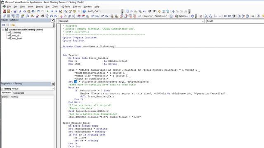Collapse the Database (Excel Charting Demo) tree node
This screenshot has height=148, width=264.
point(3,30)
